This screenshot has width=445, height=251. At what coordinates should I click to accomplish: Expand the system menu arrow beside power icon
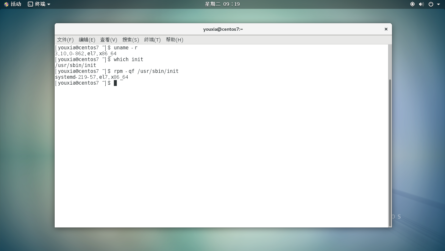438,4
